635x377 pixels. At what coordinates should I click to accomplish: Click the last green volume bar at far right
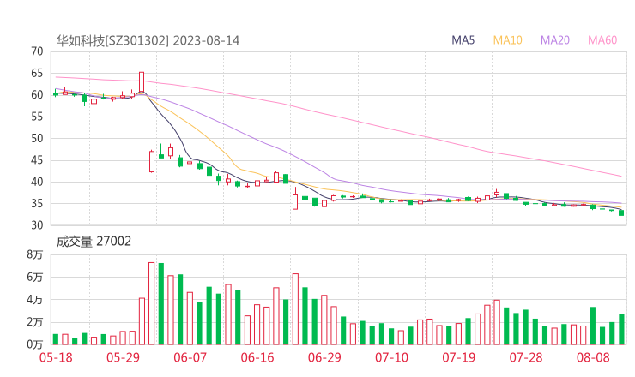coord(621,329)
